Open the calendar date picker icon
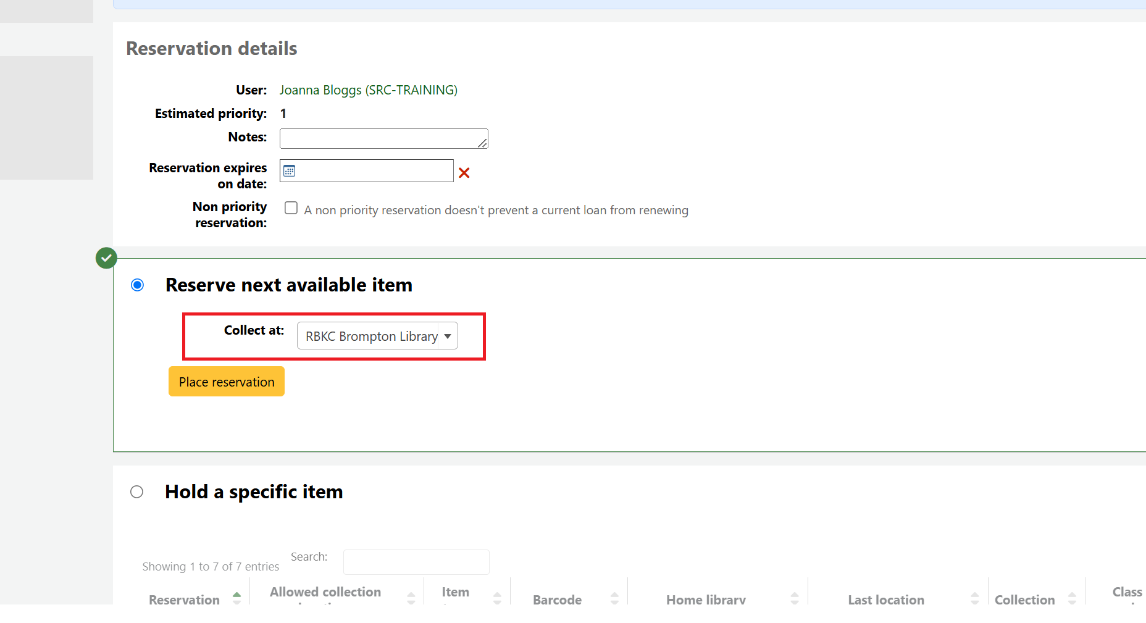Viewport: 1146px width, 623px height. click(x=289, y=171)
